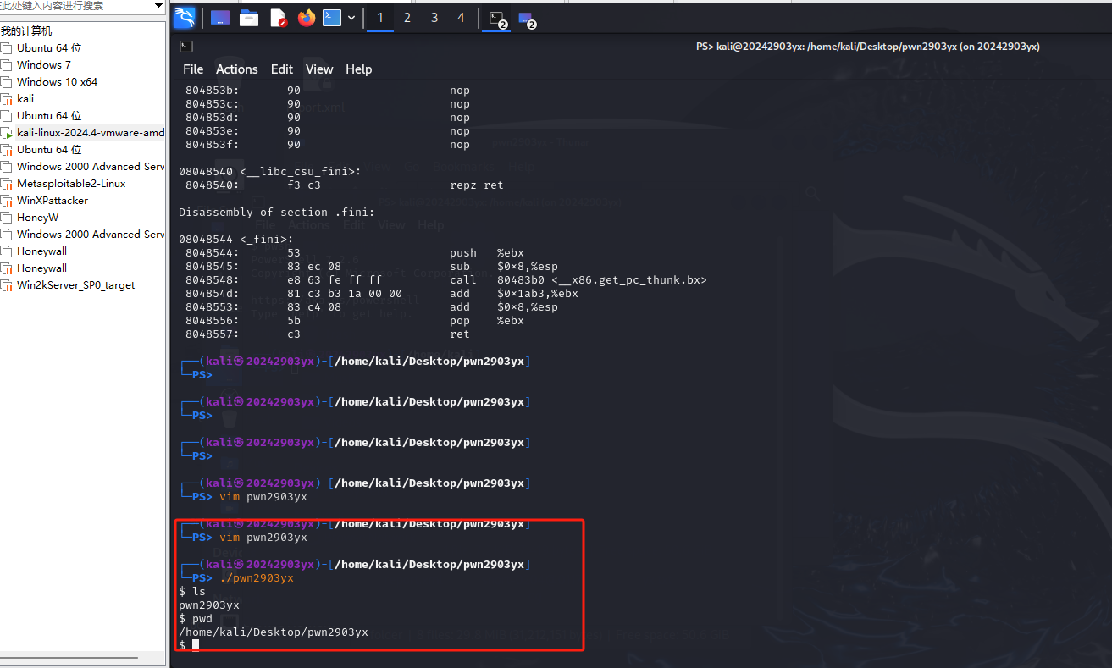Open the file manager from the panel
Viewport: 1112px width, 668px height.
[x=249, y=18]
